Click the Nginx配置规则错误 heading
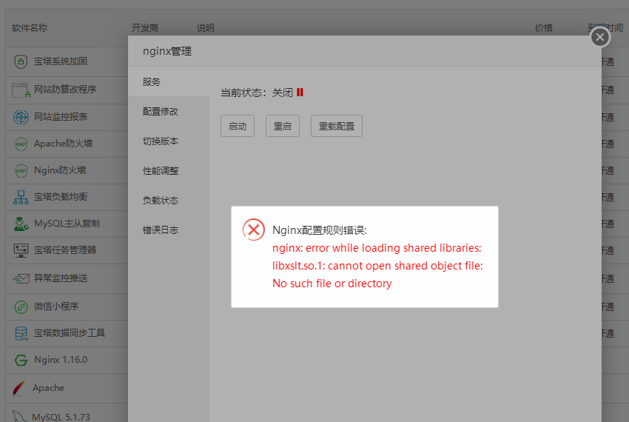Image resolution: width=629 pixels, height=422 pixels. [320, 230]
